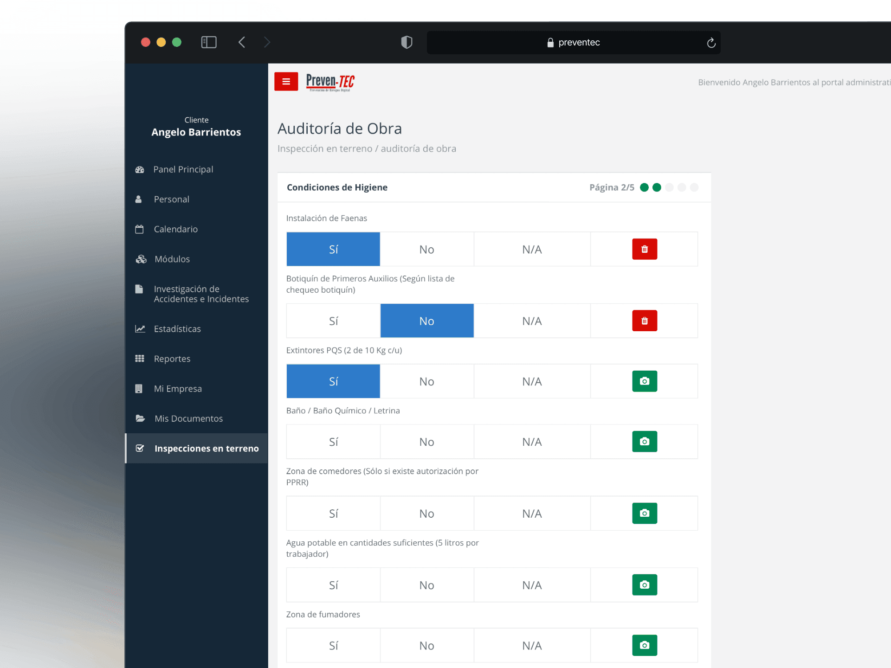
Task: Click the Estadísticas chart icon
Action: [x=140, y=329]
